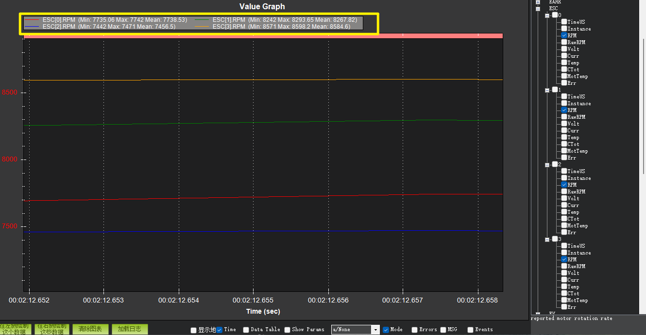Viewport: 646px width, 335px height.
Task: Enable TimeUS under ESC instance 1
Action: point(564,96)
